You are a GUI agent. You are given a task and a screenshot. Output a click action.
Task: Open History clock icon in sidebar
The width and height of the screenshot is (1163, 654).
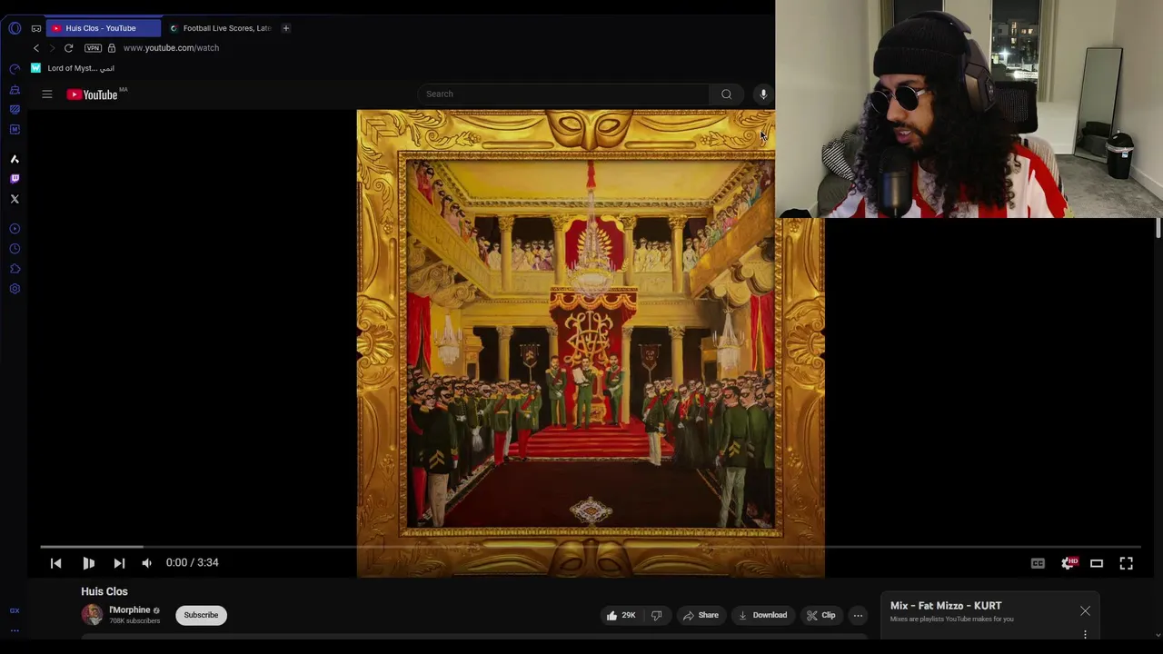click(15, 249)
